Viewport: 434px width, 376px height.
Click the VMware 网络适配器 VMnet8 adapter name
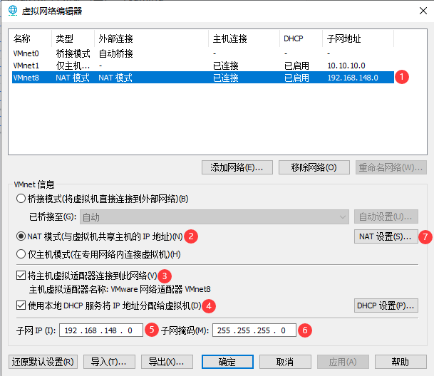tap(160, 289)
